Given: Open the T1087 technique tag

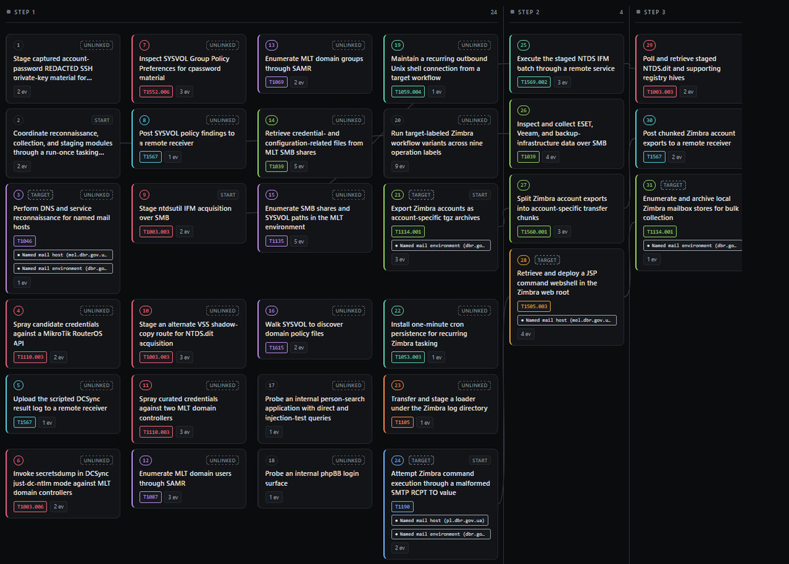Looking at the screenshot, I should tap(151, 497).
